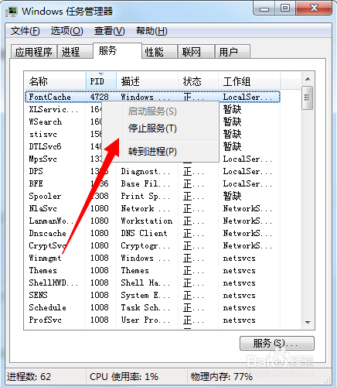Select the Themes name cell

[43, 270]
